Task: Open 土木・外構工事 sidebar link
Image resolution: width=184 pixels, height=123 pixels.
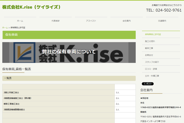Action: click(x=161, y=76)
